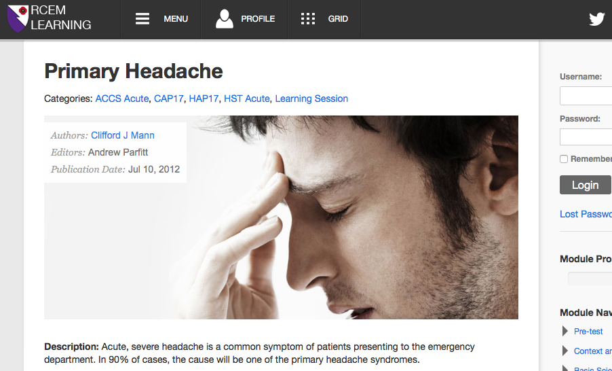Toggle the Remember me checkbox
This screenshot has width=612, height=371.
564,159
